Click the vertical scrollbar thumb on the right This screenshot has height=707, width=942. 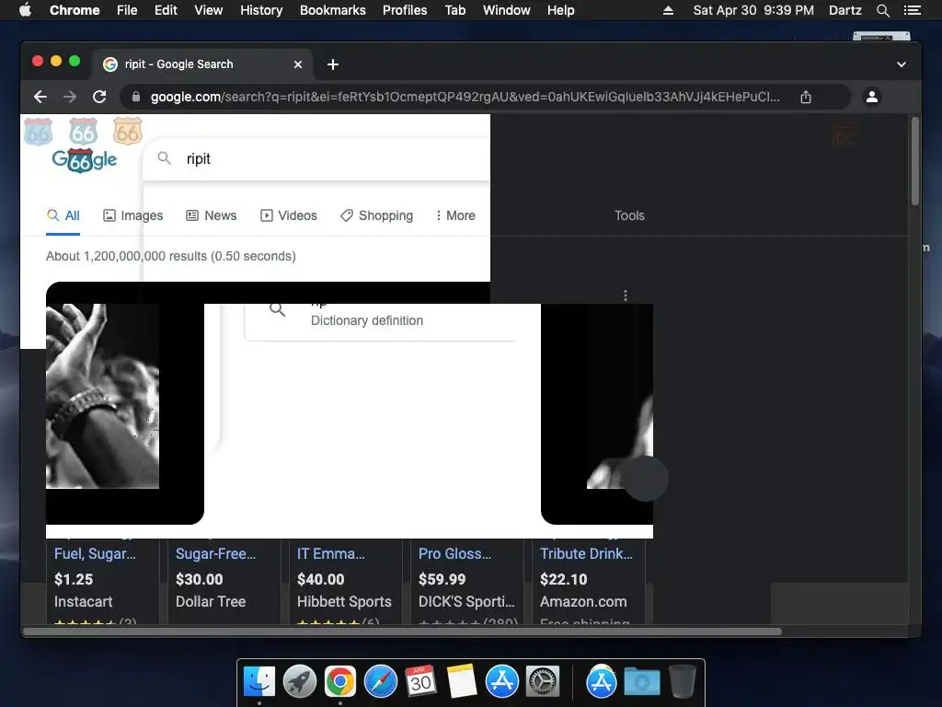tap(915, 161)
